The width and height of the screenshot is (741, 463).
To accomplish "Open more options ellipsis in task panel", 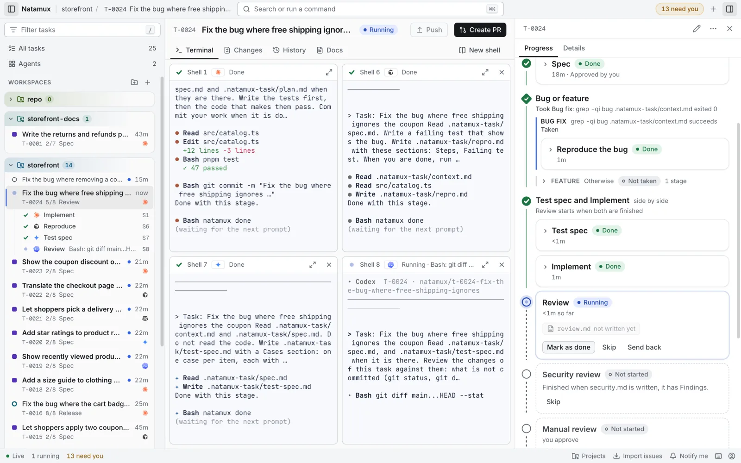I will click(713, 29).
